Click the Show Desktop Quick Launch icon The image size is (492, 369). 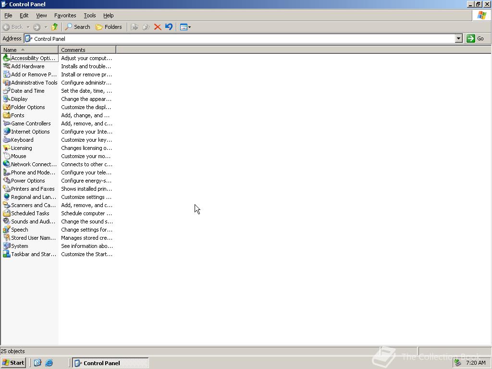[x=37, y=363]
